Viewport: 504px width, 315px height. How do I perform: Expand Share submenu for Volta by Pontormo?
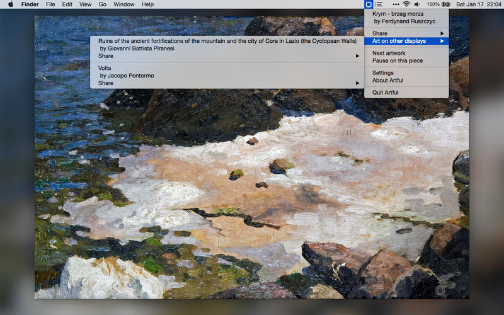coord(227,83)
